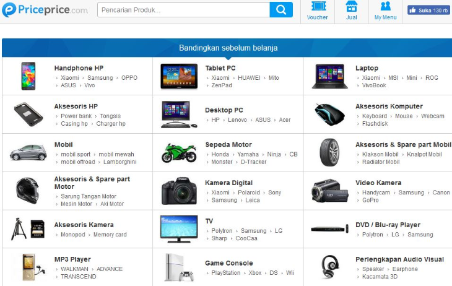The height and width of the screenshot is (286, 452).
Task: Select Flashdisk under Aksesoris Komputer
Action: (x=375, y=123)
